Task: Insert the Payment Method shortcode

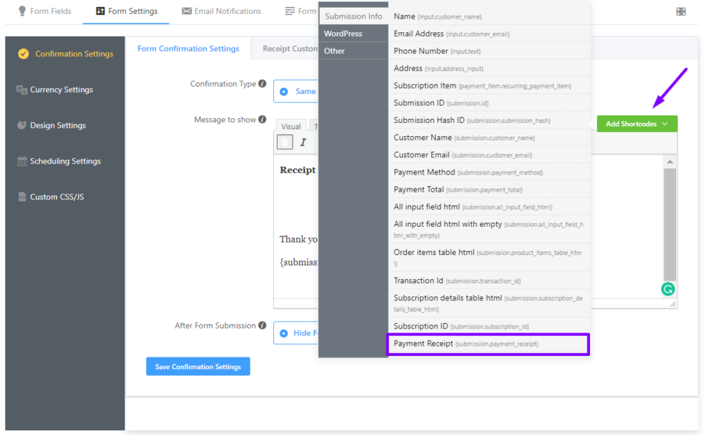Action: pos(490,172)
